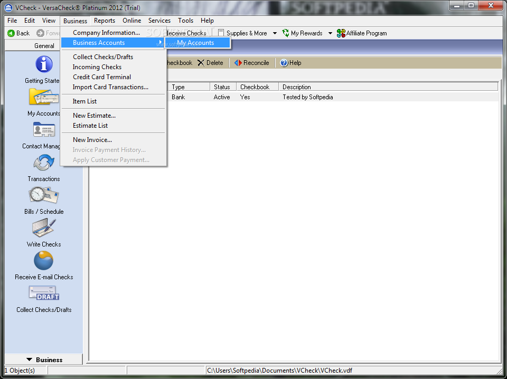Viewport: 507px width, 379px height.
Task: Click the grey Forward arrow icon
Action: click(x=40, y=33)
